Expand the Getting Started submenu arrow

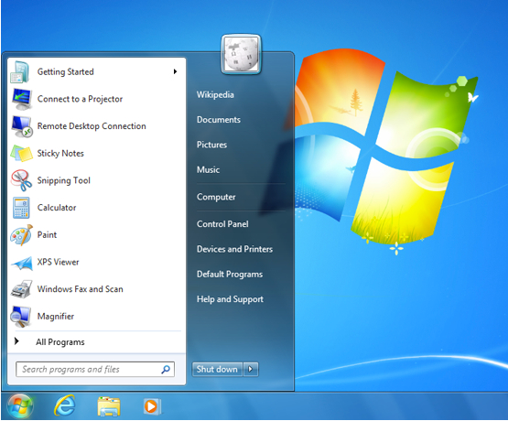click(x=175, y=71)
